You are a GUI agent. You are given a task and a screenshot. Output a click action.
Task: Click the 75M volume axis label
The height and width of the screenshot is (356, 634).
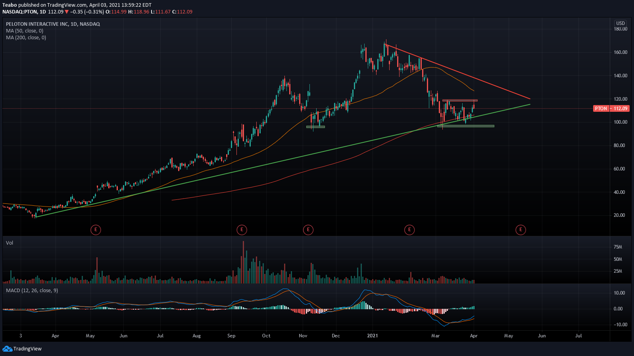point(618,247)
